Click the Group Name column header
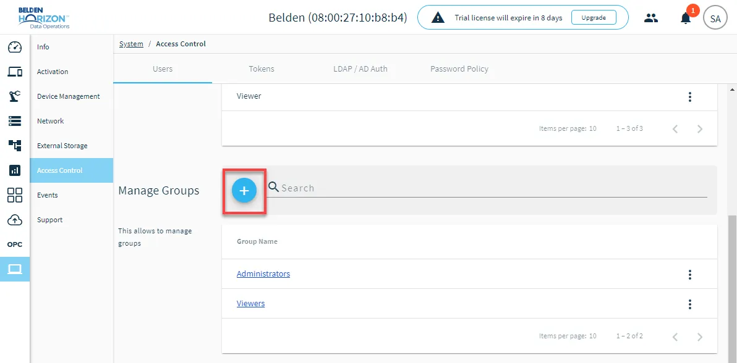Screen dimensions: 737x363 [x=257, y=241]
